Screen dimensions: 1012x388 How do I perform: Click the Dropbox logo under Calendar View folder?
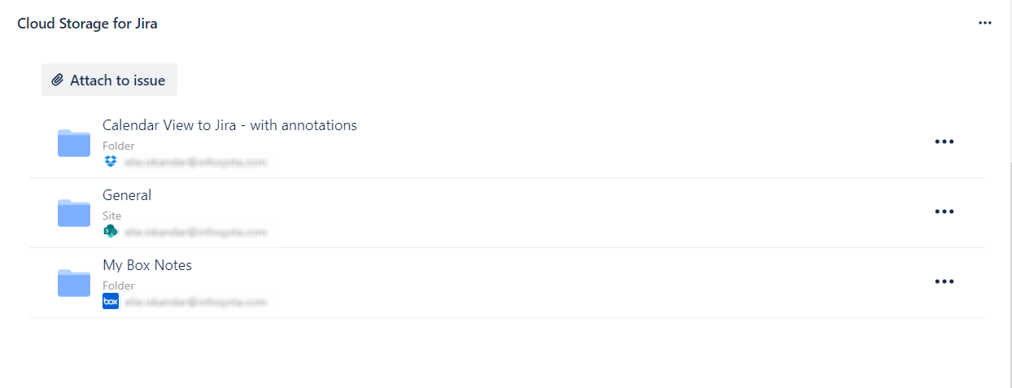[111, 162]
